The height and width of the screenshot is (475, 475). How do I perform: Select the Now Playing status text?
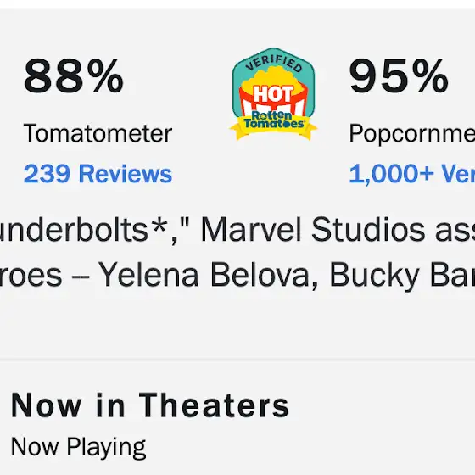[78, 448]
